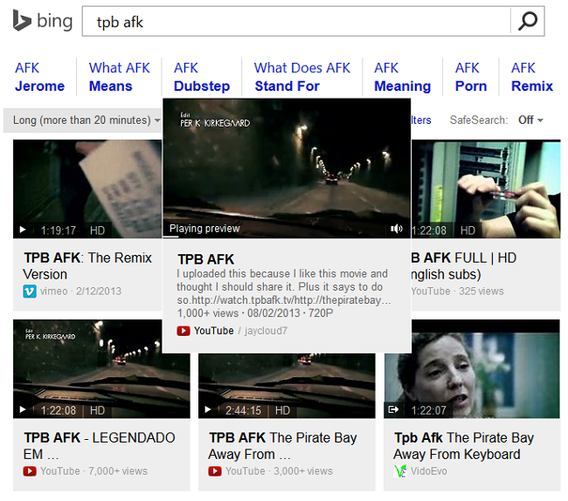The height and width of the screenshot is (501, 568).
Task: Play the 2:44:15 Pirate Bay video
Action: tap(208, 409)
